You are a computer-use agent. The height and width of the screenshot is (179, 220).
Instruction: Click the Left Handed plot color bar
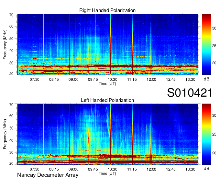[x=206, y=134]
